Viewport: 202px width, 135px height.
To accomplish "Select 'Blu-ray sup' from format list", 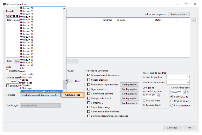I will coord(27,77).
